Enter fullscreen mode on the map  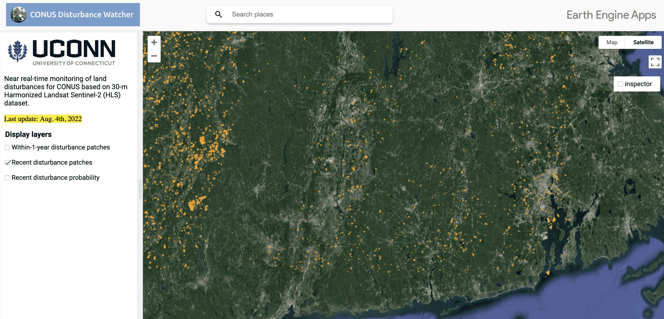tap(655, 62)
